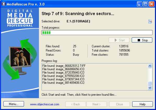The image size is (156, 110).
Task: Click the selected drive E:\ (STORAGE) text
Action: tap(78, 21)
